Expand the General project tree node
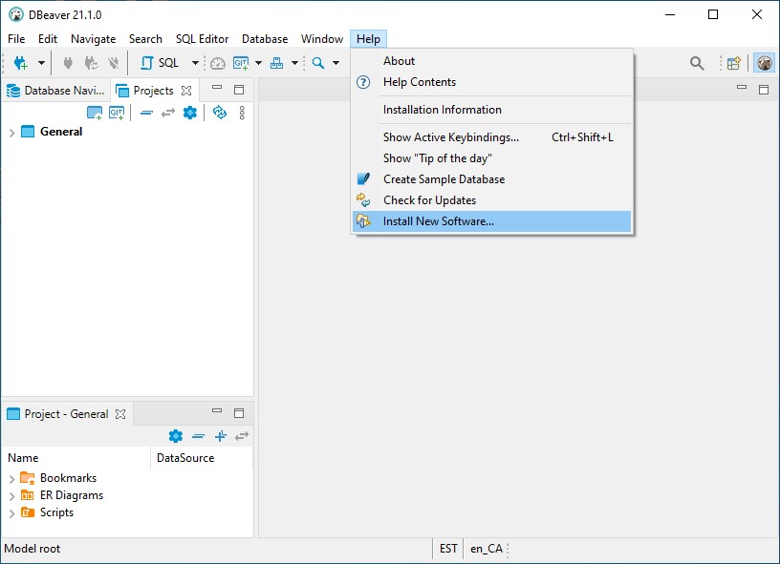The height and width of the screenshot is (564, 780). click(11, 133)
